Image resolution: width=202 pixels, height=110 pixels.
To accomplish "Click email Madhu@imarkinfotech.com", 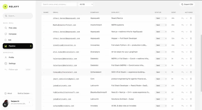I will 64,25.
